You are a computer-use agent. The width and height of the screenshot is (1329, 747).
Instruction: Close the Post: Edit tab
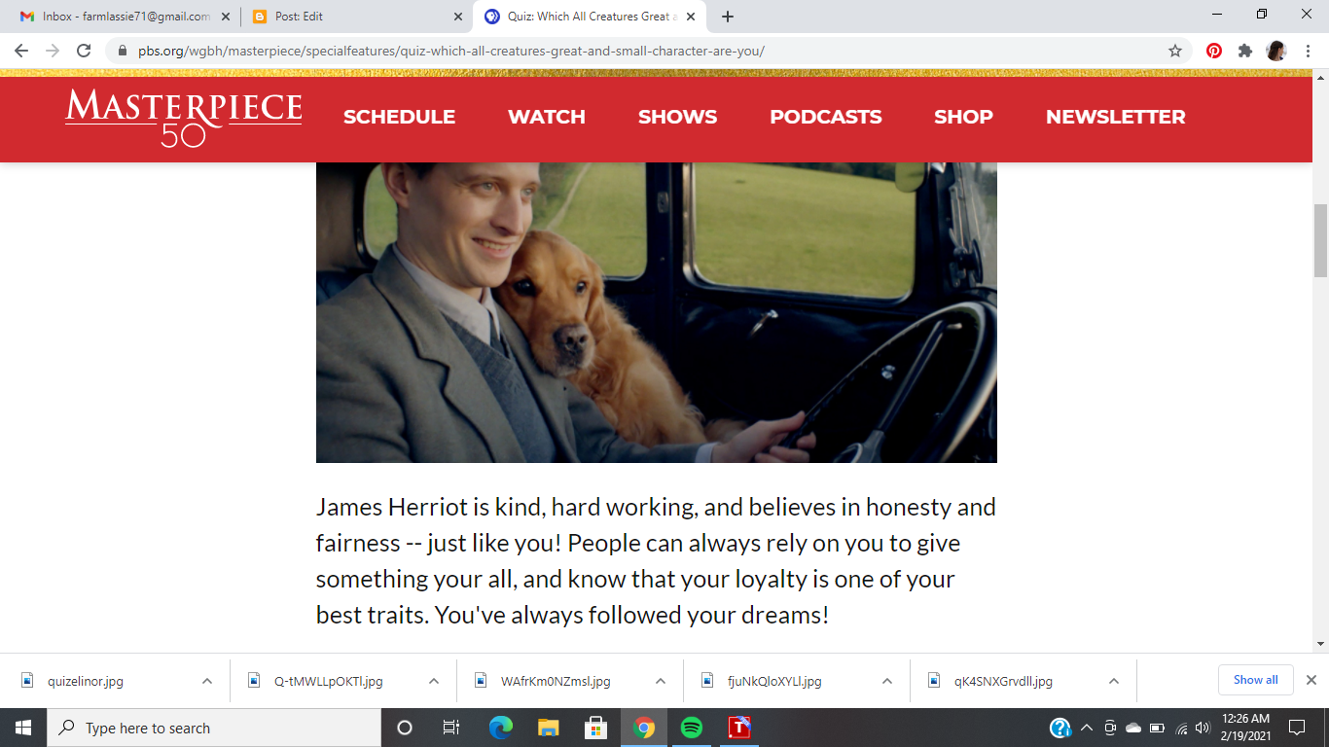[458, 17]
